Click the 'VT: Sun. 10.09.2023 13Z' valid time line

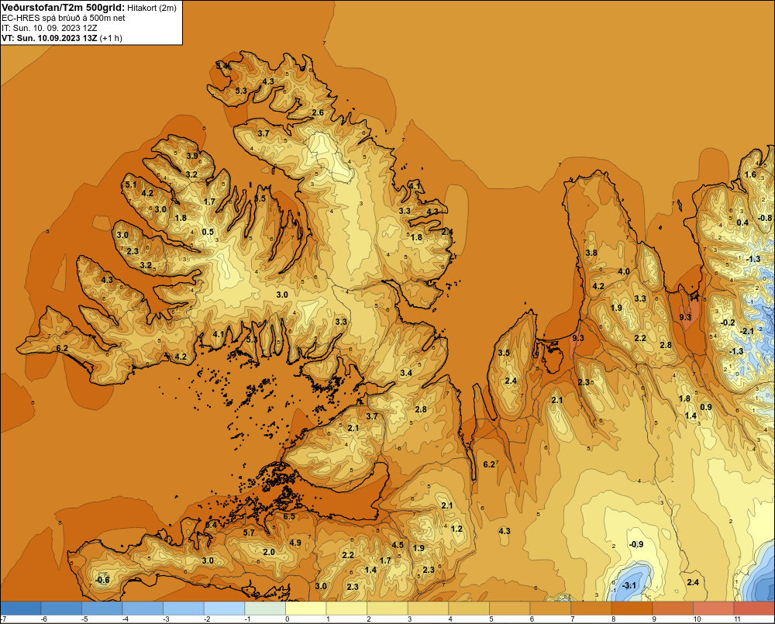tap(50, 38)
